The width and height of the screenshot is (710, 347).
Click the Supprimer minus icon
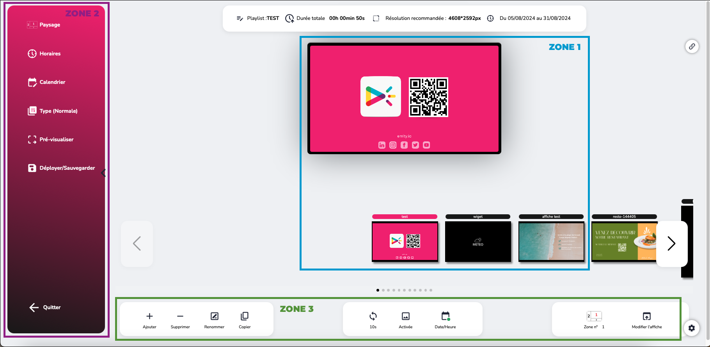point(180,316)
